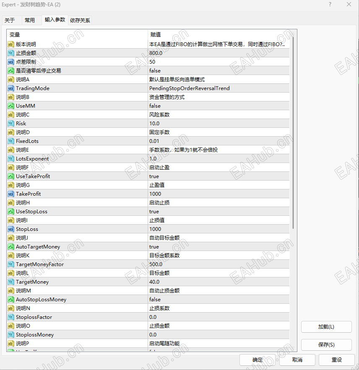
Task: Click the boolean icon beside UseMM
Action: click(10, 106)
